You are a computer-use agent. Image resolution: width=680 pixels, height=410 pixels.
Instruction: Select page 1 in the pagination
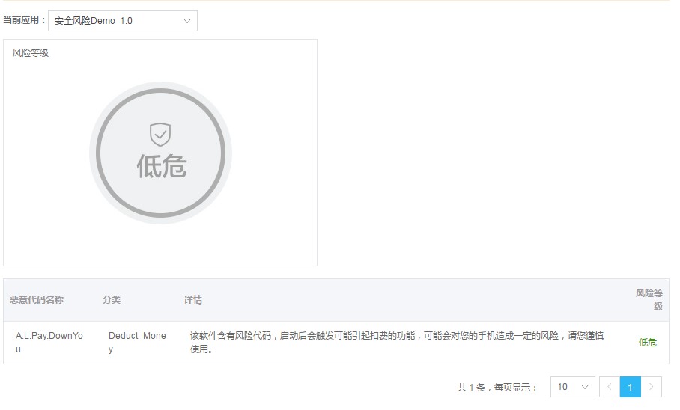[631, 387]
